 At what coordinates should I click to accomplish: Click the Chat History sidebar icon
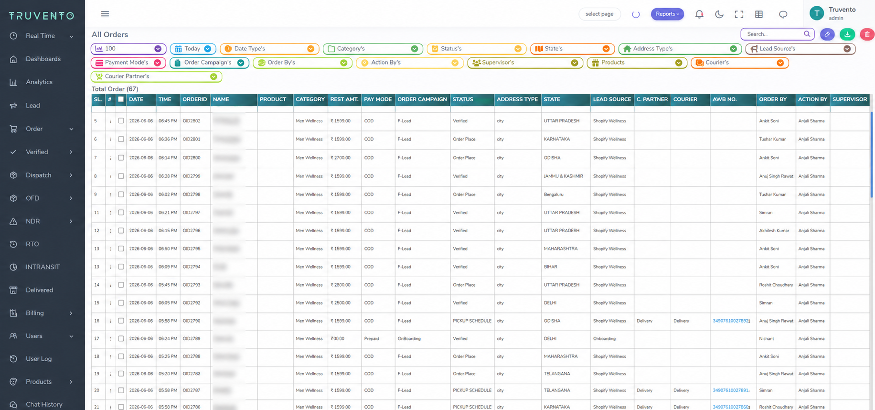[x=13, y=405]
